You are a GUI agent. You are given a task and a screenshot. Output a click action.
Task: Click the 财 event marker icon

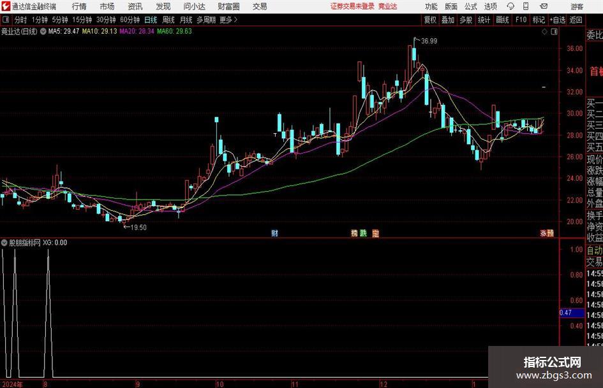[x=274, y=233]
